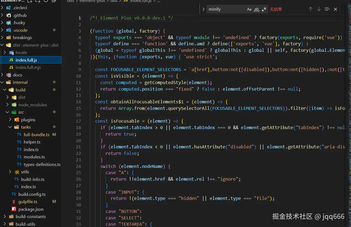Open types-definitions.ts file
This screenshot has width=351, height=227.
tap(42, 165)
